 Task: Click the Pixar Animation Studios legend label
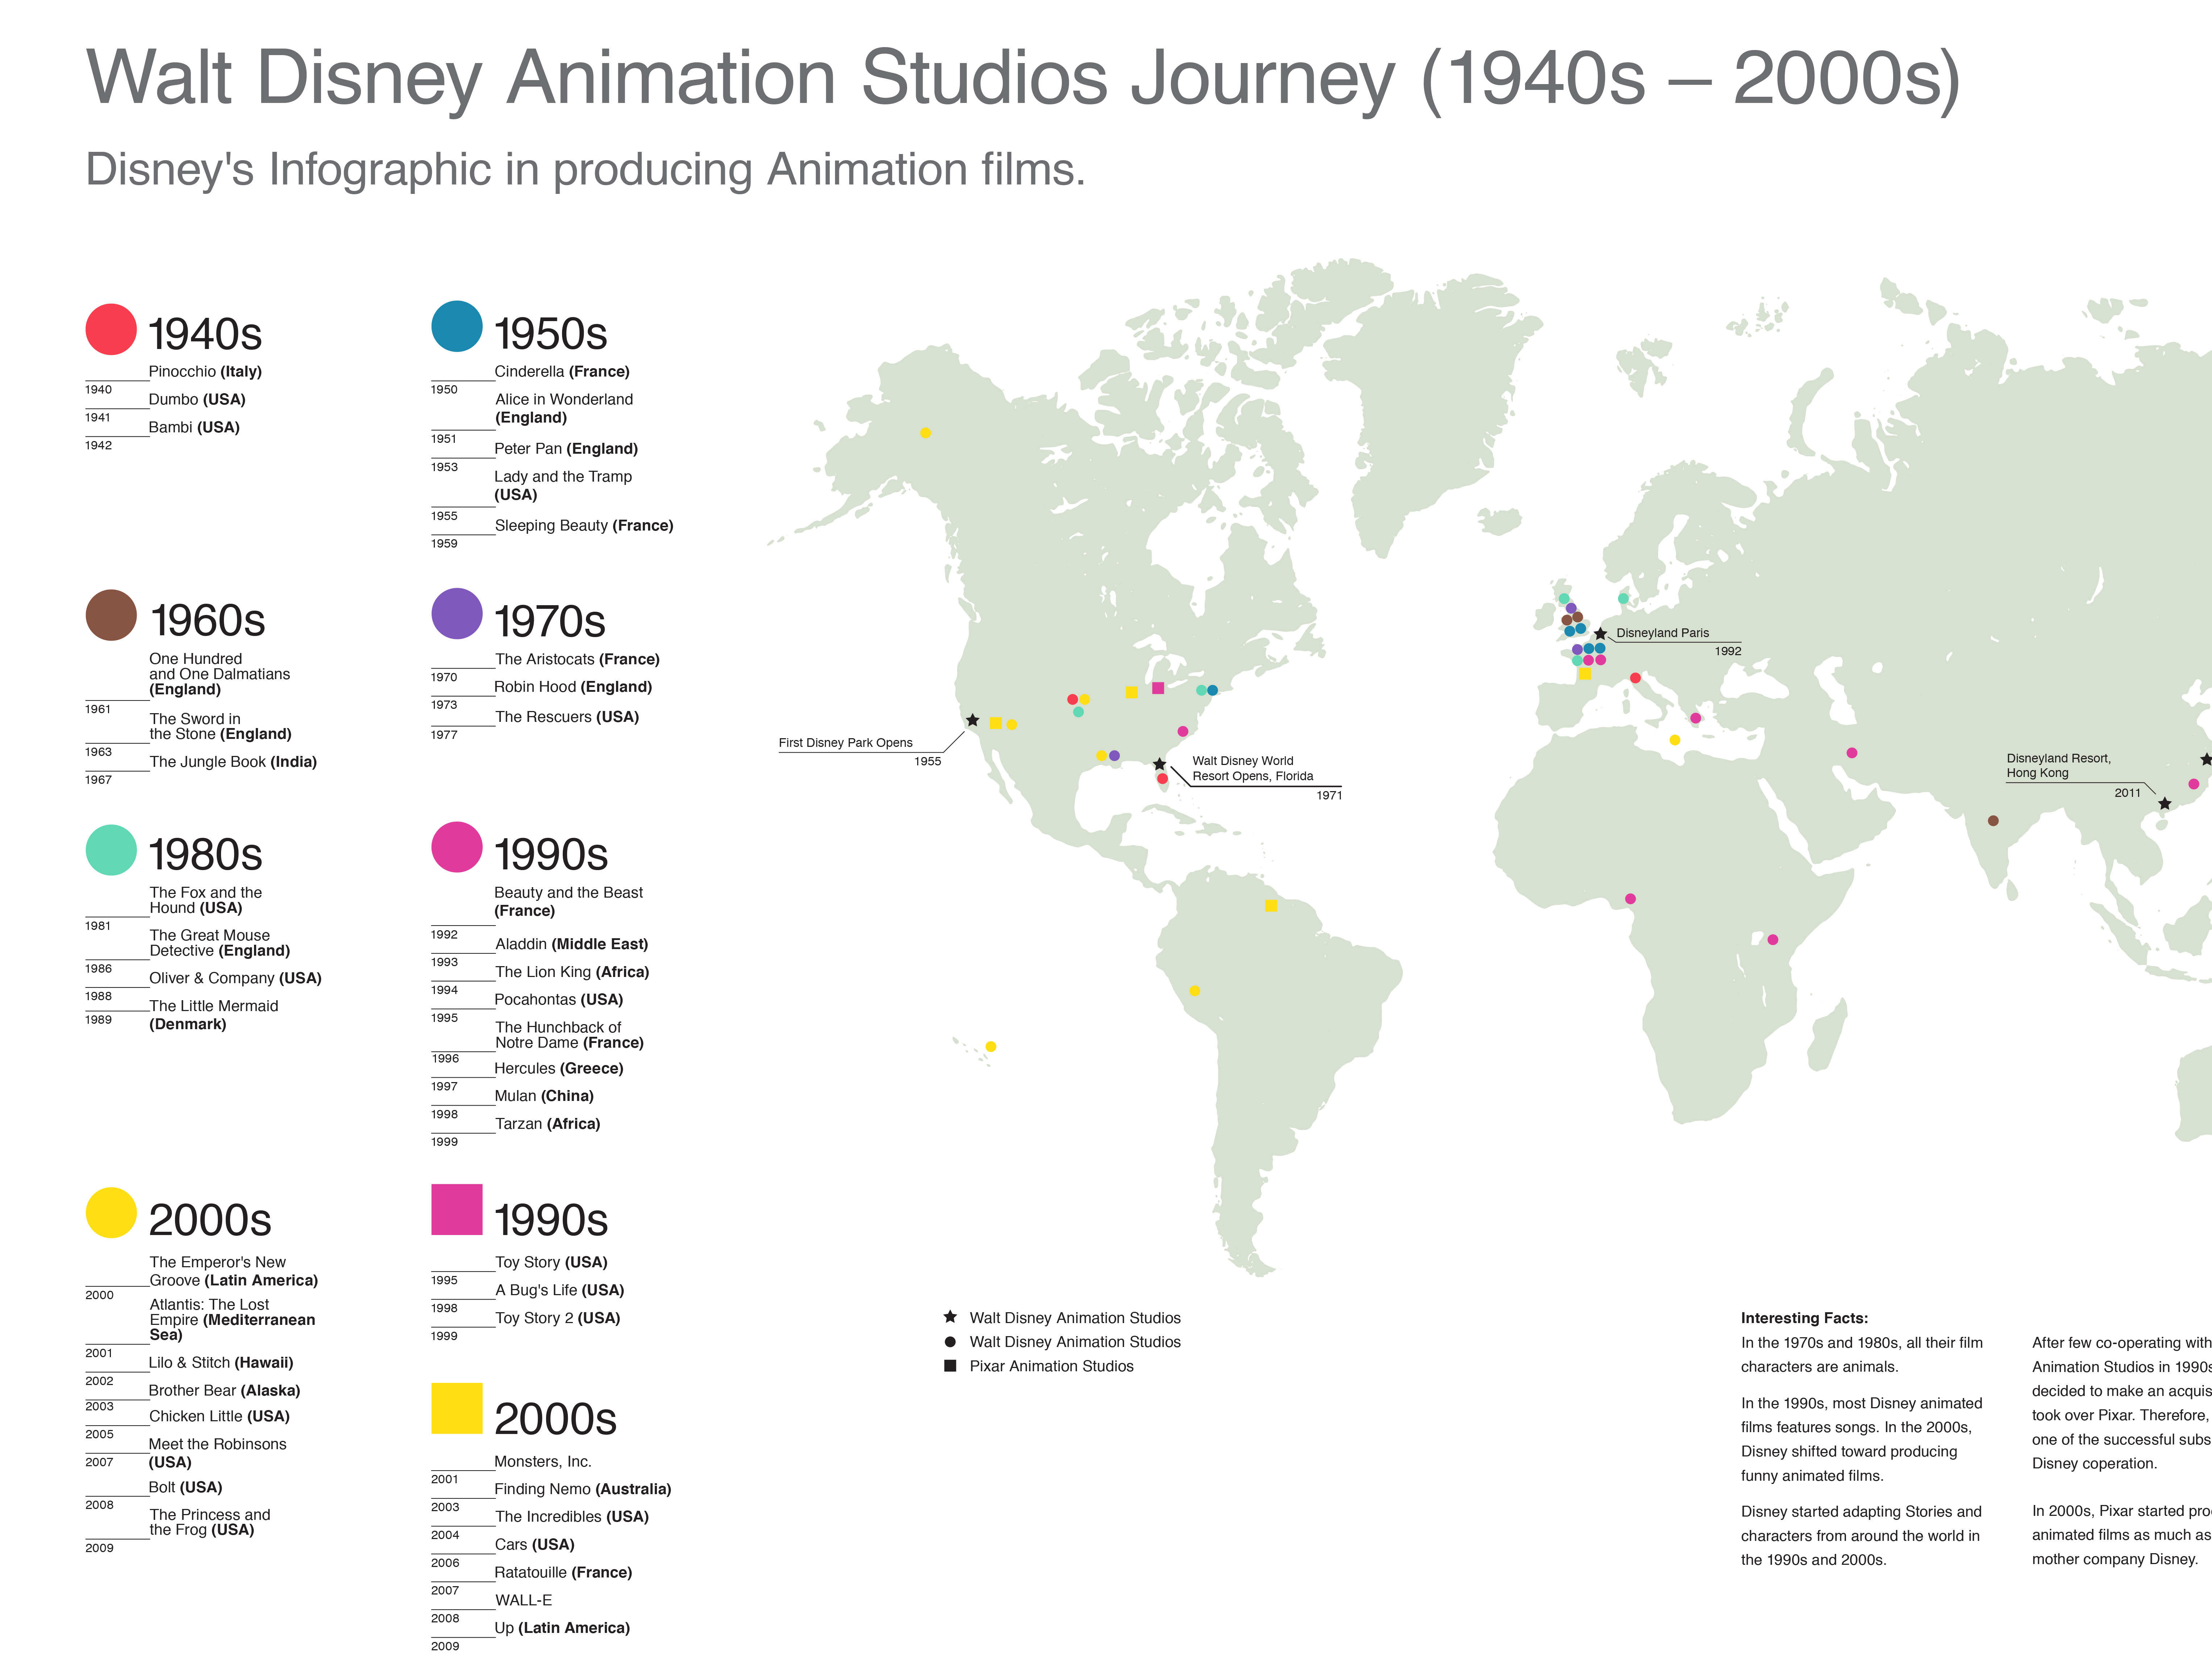pos(1051,1366)
